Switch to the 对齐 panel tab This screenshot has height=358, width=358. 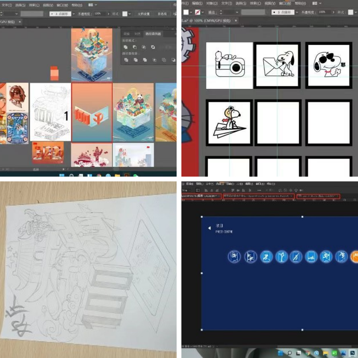[137, 34]
